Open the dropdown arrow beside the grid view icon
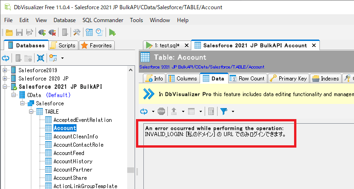The image size is (354, 189). tap(201, 111)
